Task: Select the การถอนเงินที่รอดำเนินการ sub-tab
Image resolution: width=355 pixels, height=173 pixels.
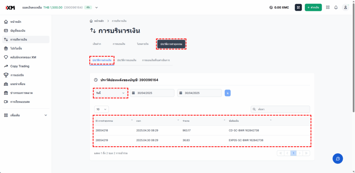Action: coord(156,60)
